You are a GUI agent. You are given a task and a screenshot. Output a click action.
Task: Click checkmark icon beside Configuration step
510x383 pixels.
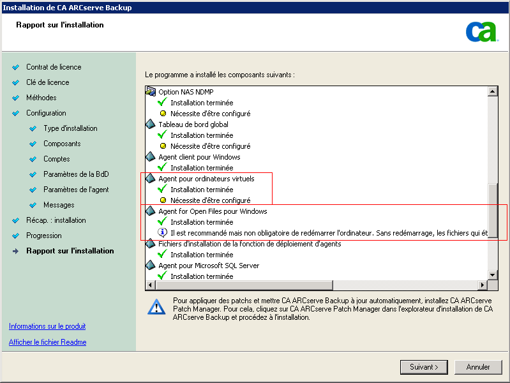[x=15, y=113]
